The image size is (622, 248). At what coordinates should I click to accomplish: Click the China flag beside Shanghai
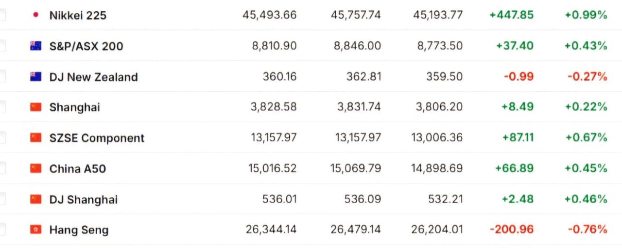pyautogui.click(x=36, y=107)
